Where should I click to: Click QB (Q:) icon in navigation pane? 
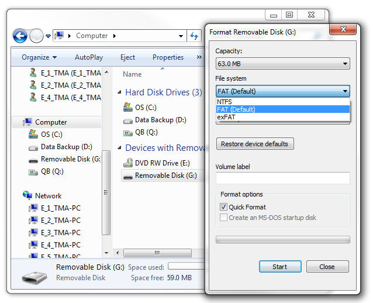tap(33, 172)
